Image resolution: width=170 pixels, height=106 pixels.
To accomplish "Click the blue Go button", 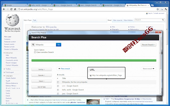I will [59, 45].
